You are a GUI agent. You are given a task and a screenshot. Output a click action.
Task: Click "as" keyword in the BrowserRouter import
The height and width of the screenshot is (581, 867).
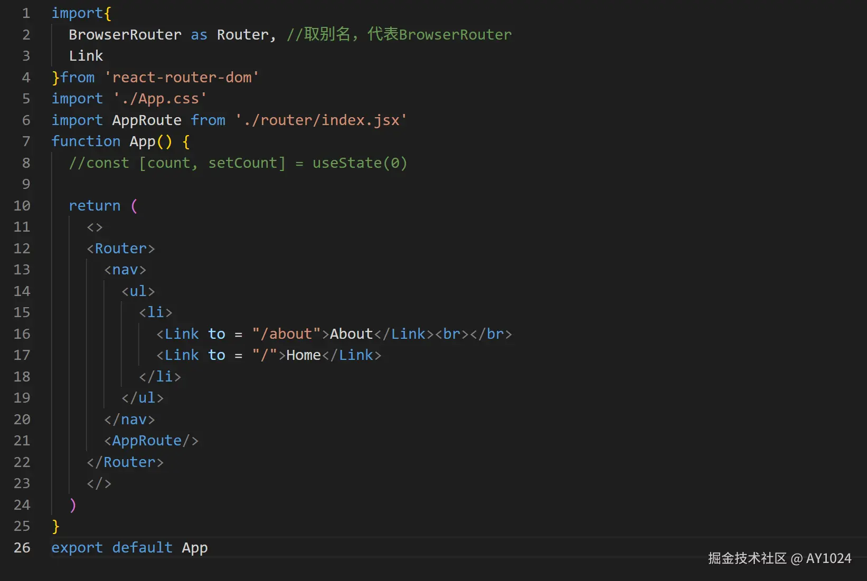point(199,35)
